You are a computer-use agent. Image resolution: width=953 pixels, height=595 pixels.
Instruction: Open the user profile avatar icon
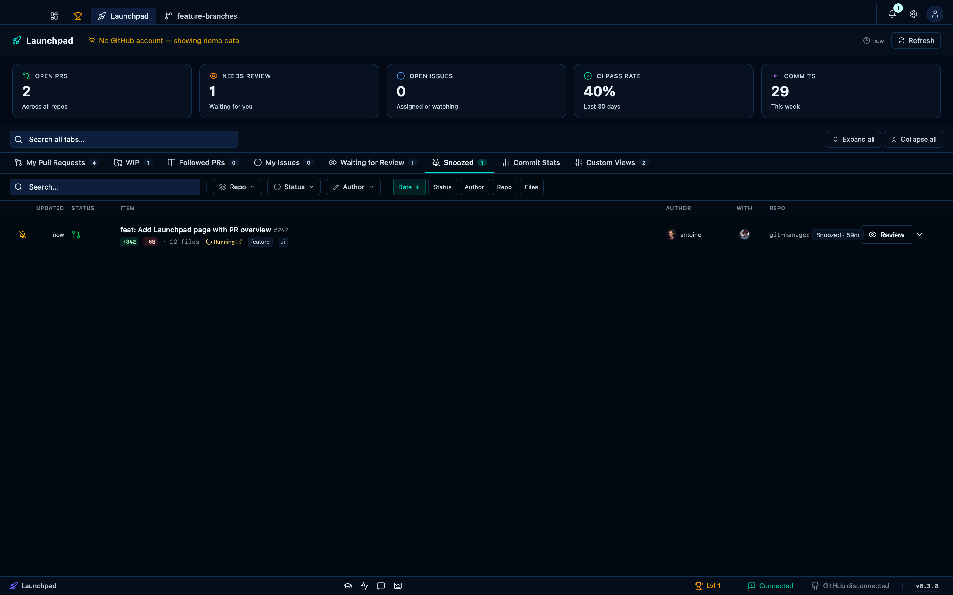coord(935,14)
